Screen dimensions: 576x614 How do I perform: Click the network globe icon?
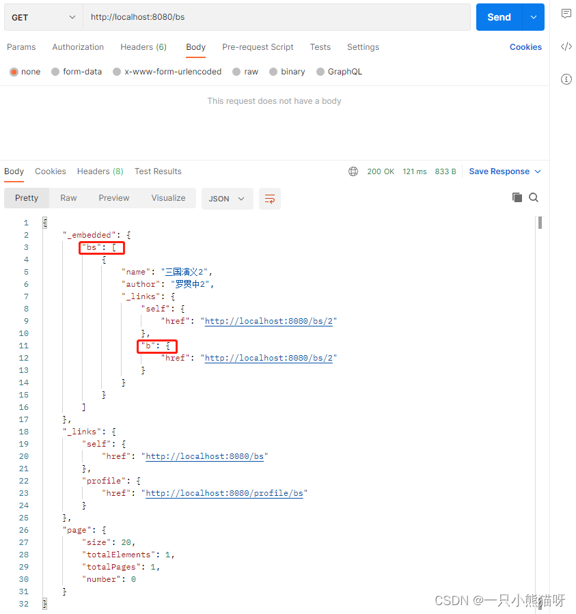click(353, 171)
